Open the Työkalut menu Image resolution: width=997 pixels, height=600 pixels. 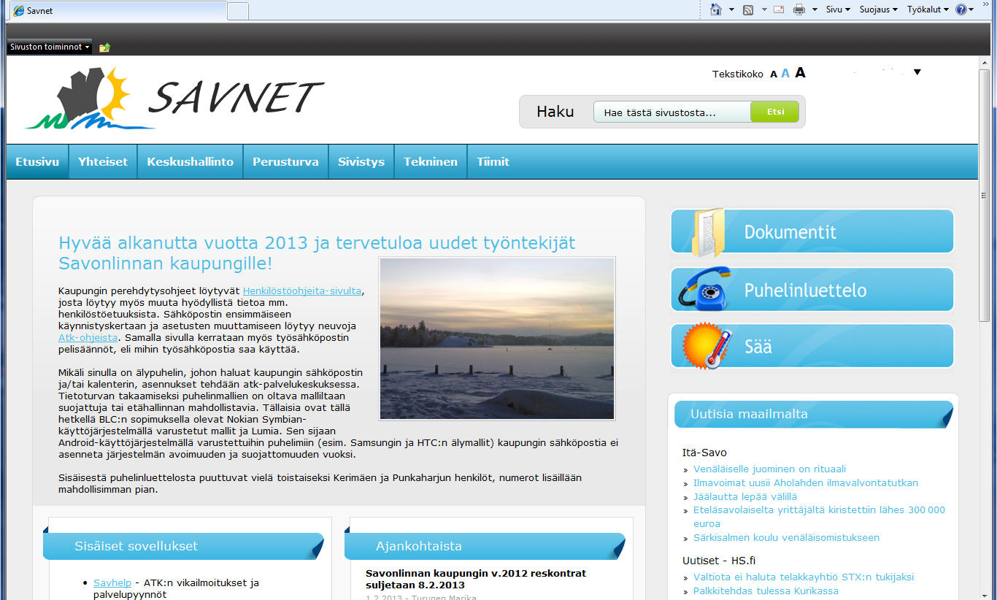928,9
